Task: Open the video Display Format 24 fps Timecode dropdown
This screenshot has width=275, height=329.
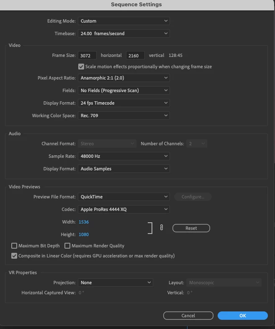Action: [x=124, y=103]
